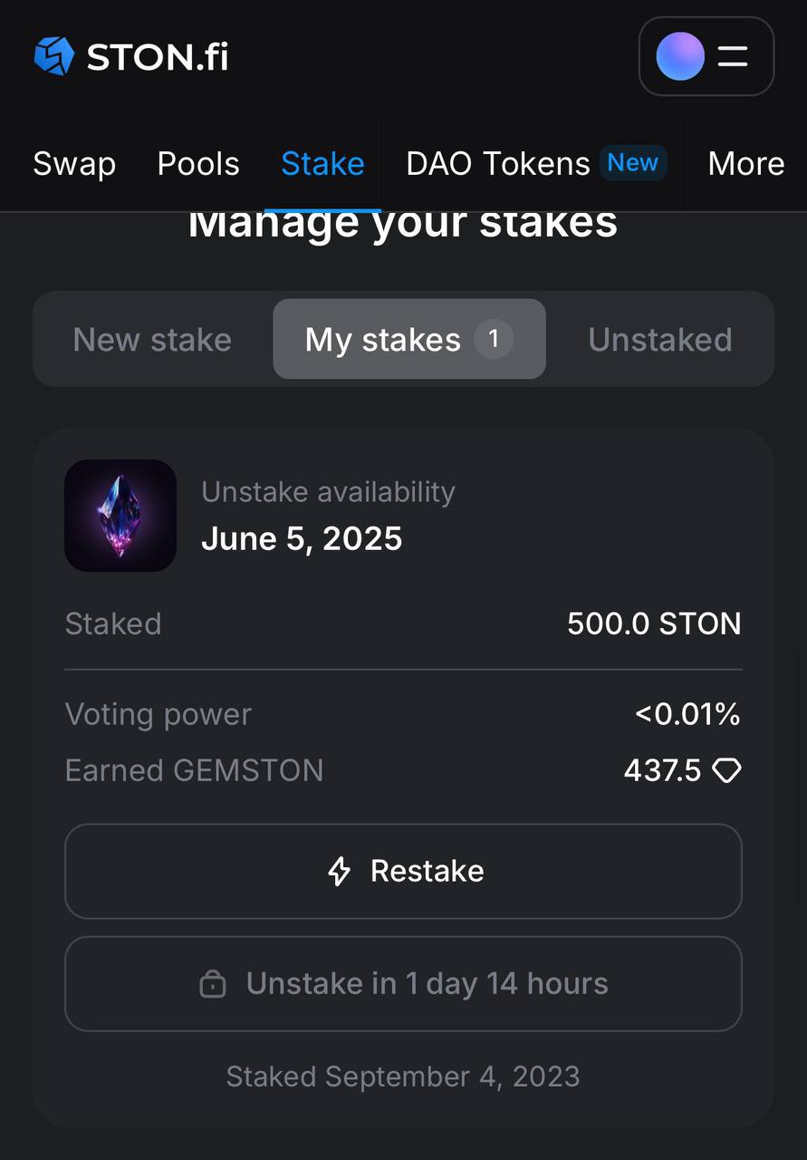This screenshot has width=807, height=1160.
Task: Open DAO Tokens section
Action: coord(498,164)
